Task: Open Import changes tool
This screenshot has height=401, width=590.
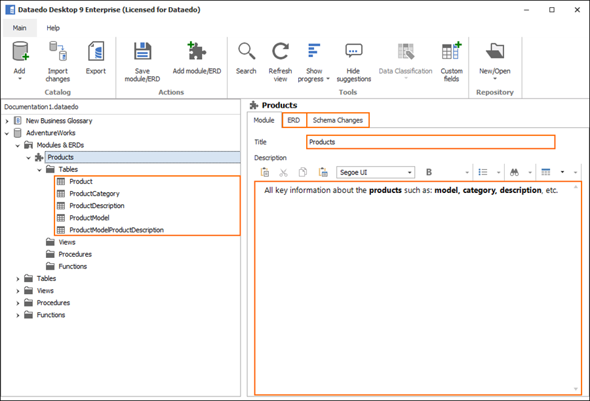Action: [x=58, y=53]
